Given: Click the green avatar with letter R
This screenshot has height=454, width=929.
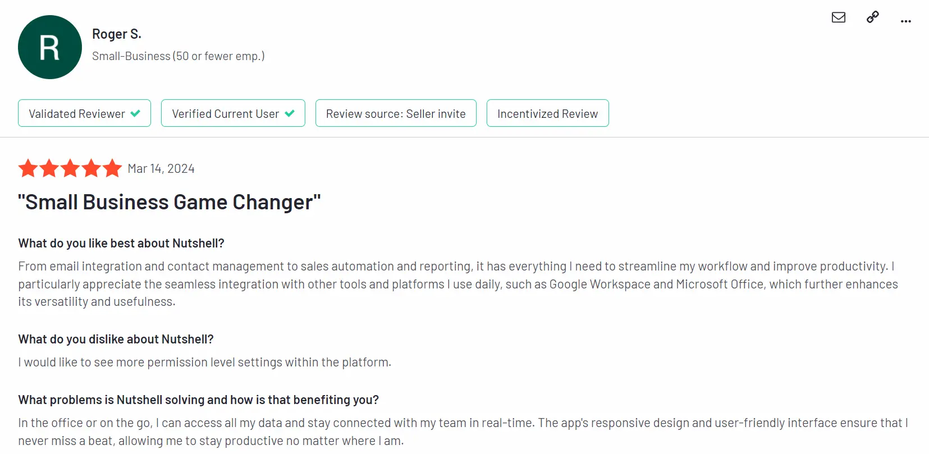Looking at the screenshot, I should click(x=50, y=47).
